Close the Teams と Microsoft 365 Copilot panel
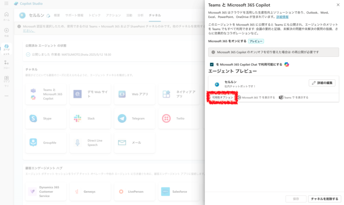Viewport: 344px width, 205px height. click(x=338, y=5)
